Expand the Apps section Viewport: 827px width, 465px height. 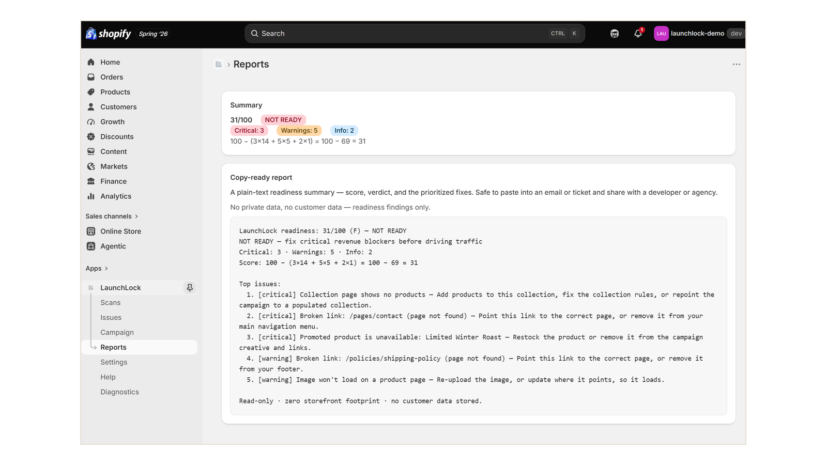97,269
